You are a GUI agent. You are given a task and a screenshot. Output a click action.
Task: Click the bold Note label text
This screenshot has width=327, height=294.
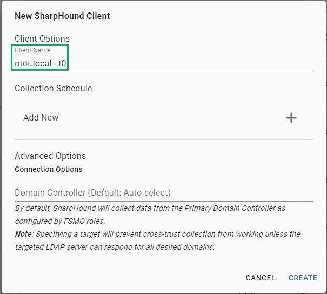pyautogui.click(x=24, y=234)
